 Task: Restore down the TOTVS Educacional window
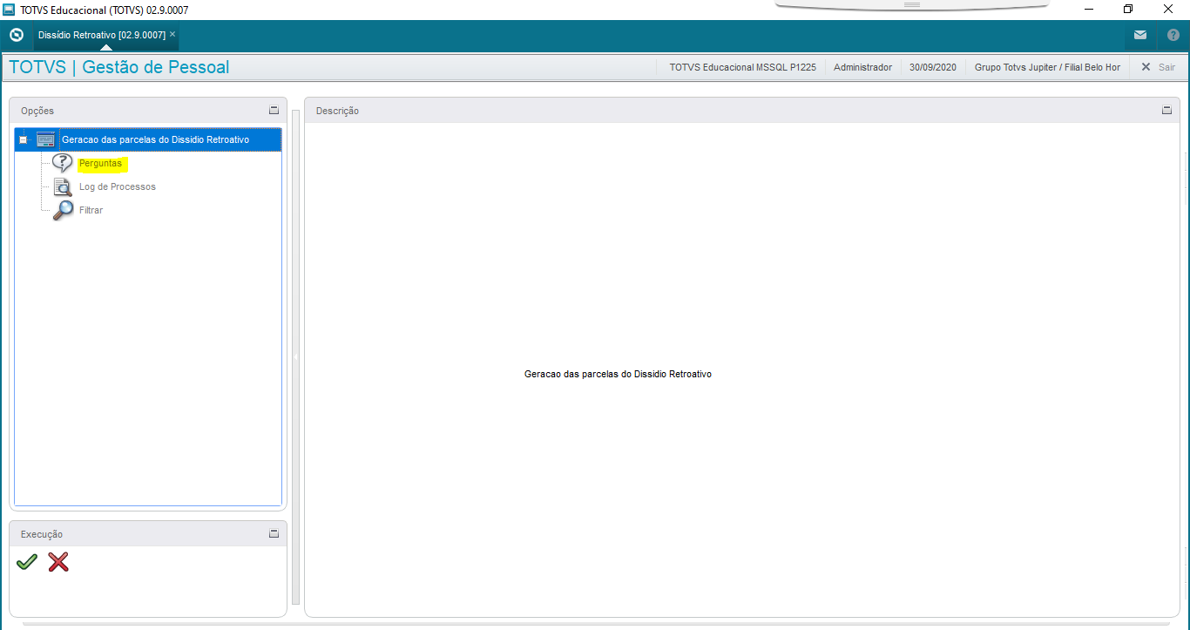coord(1128,10)
